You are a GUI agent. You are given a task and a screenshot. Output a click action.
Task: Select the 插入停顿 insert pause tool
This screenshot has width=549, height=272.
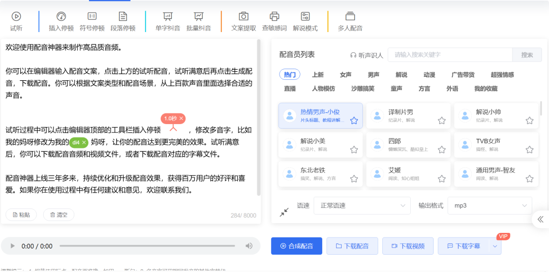61,17
